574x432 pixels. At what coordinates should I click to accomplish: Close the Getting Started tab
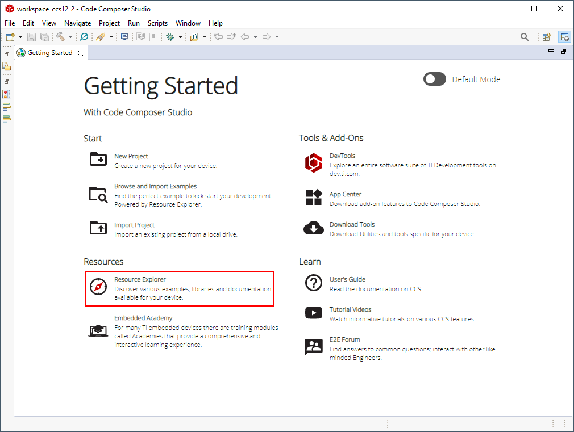pos(80,53)
